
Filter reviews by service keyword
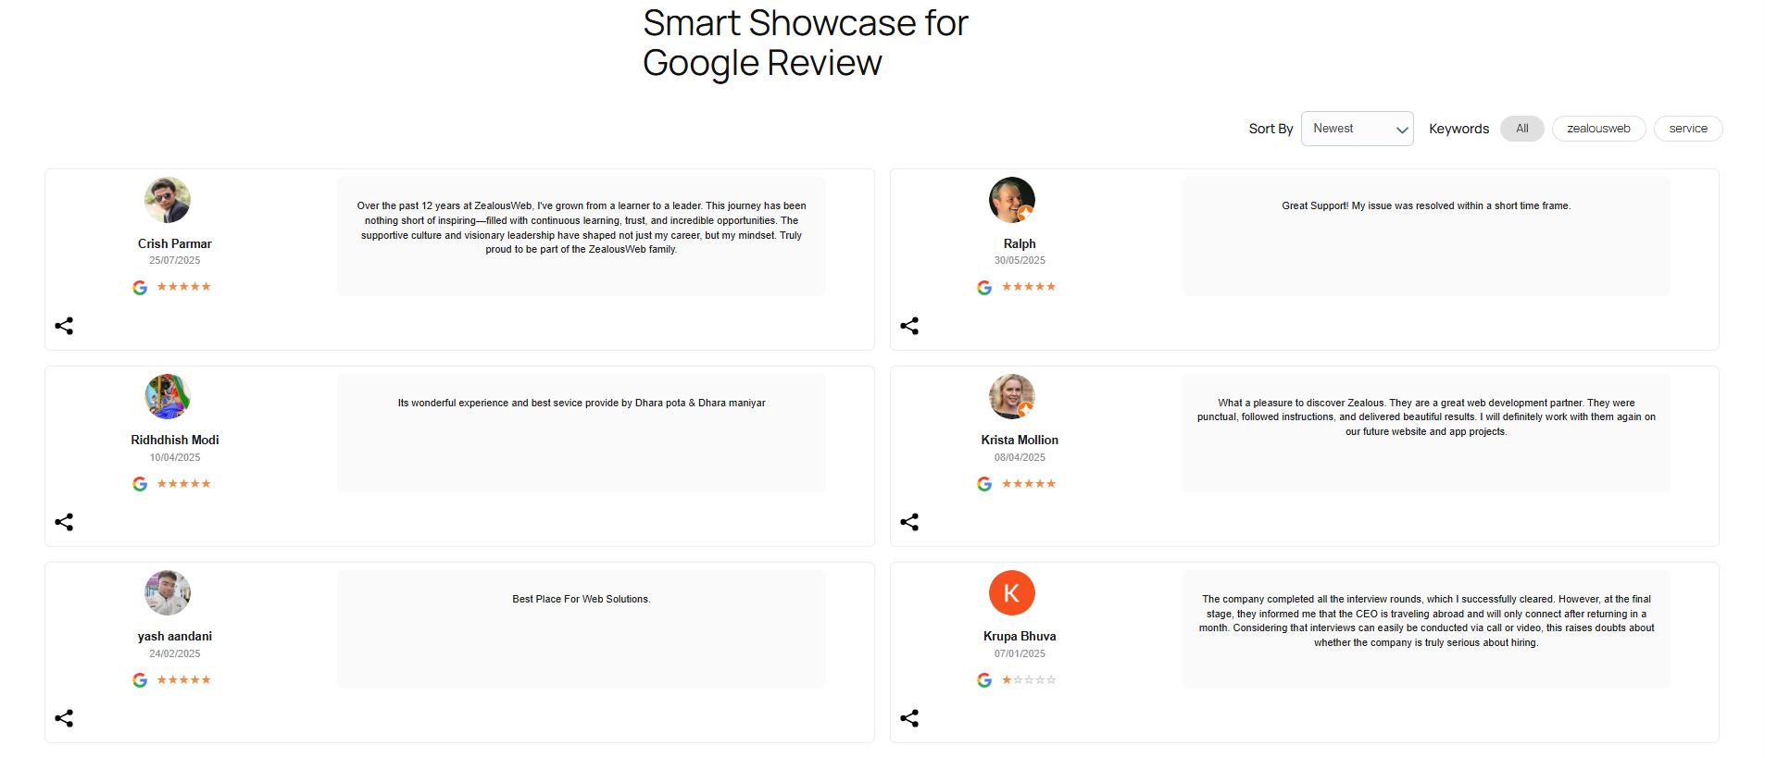point(1687,129)
